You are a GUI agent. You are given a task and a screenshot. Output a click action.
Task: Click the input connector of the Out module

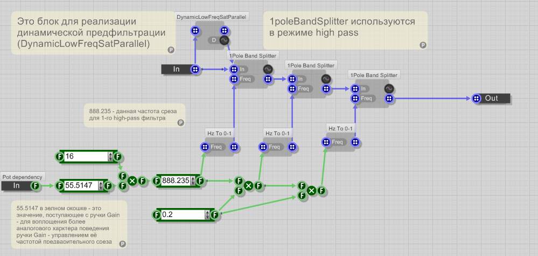coord(476,99)
